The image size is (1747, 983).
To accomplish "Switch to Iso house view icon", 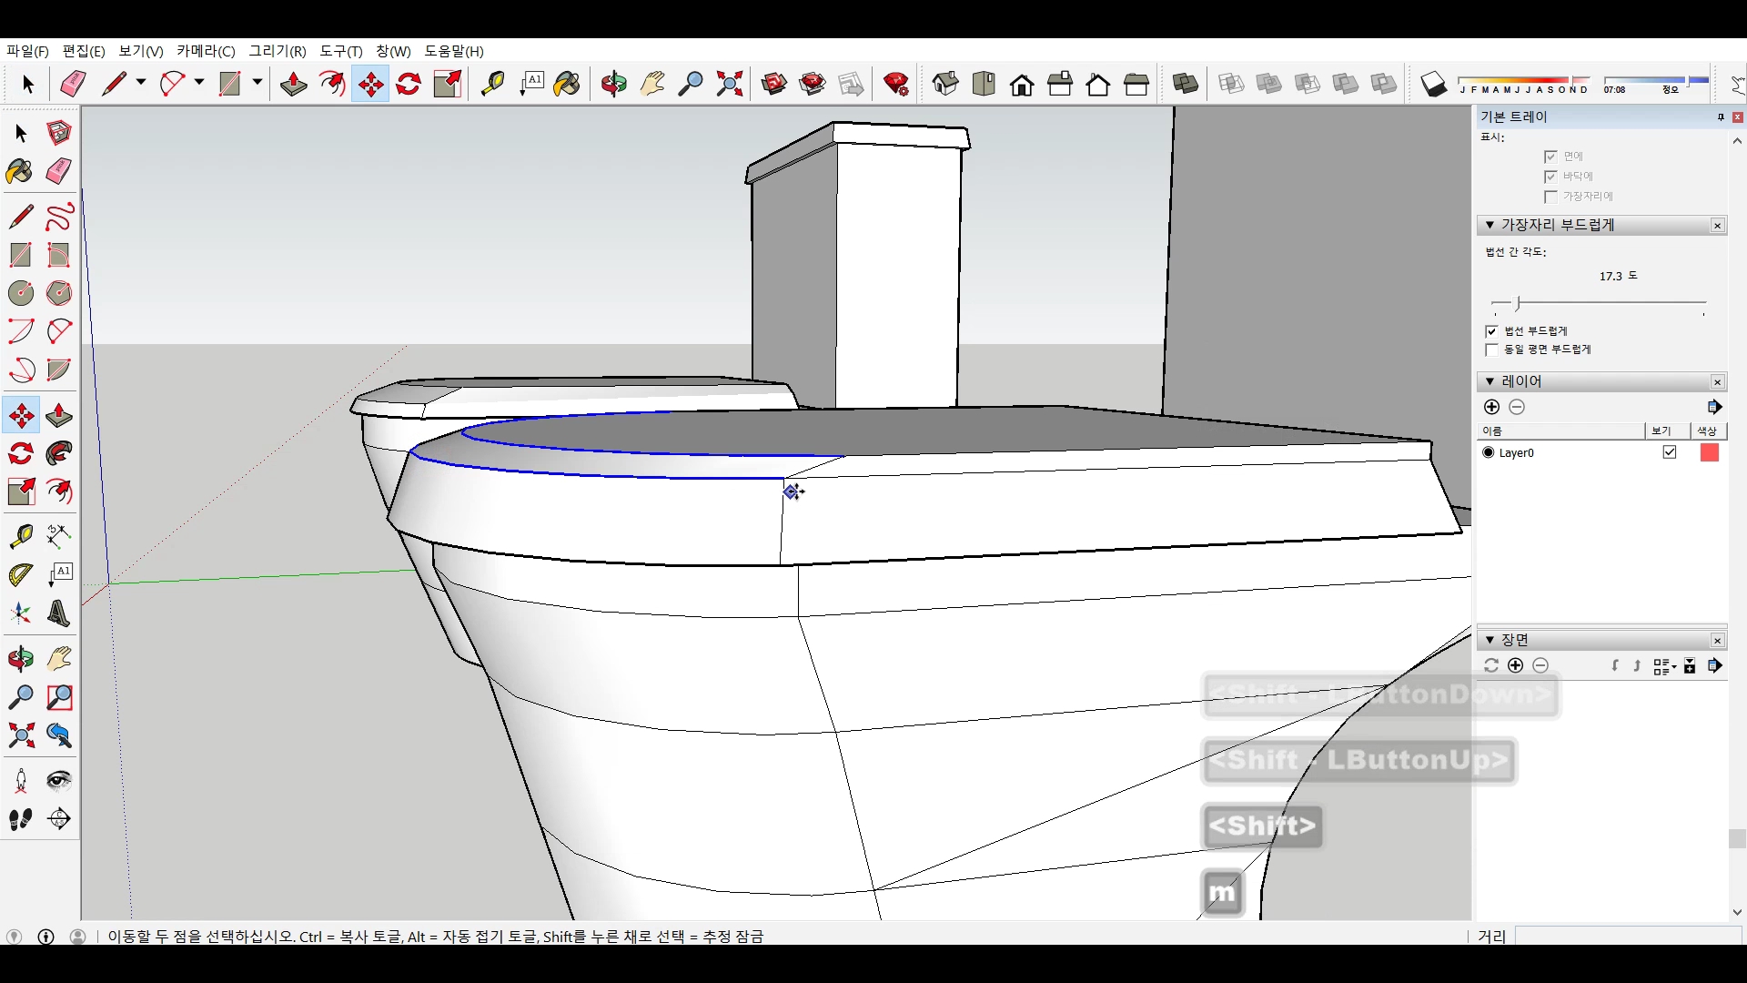I will coord(945,85).
